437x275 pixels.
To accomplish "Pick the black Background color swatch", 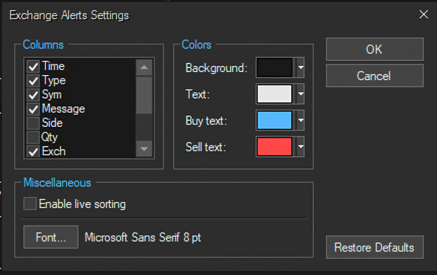I will 275,67.
